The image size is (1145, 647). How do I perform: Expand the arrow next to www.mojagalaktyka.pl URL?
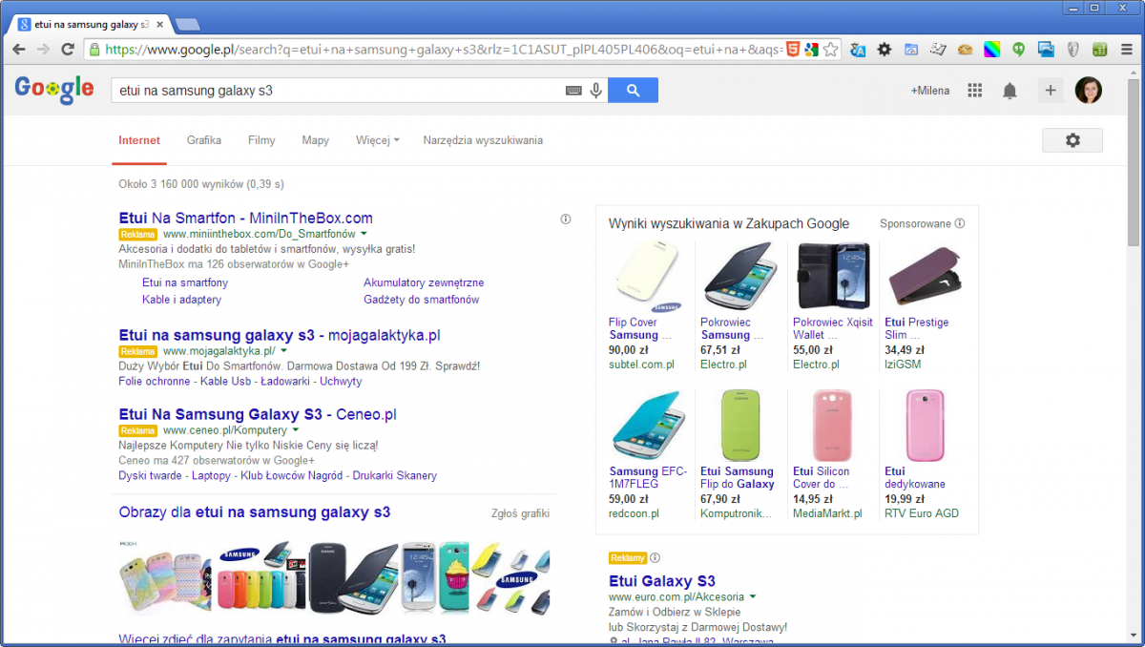click(283, 351)
